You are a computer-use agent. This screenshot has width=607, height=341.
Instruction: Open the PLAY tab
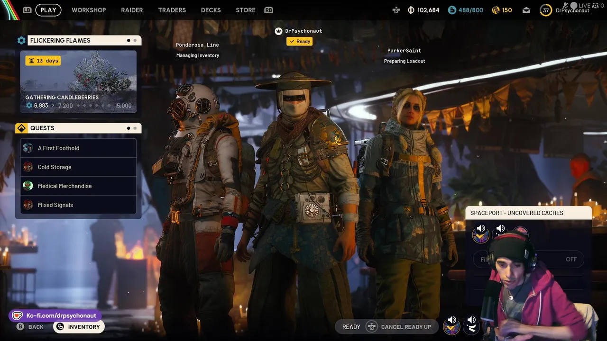[x=48, y=10]
